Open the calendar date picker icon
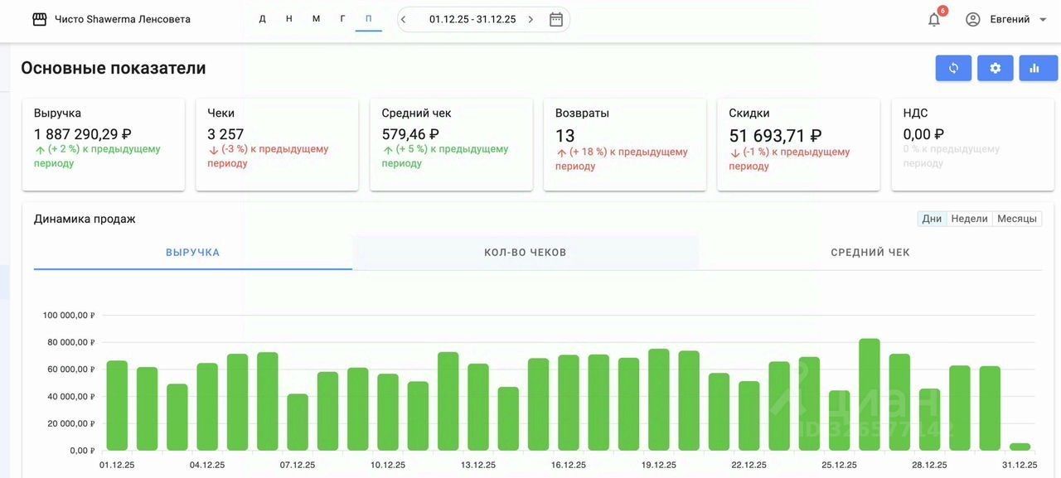1061x478 pixels. click(556, 19)
